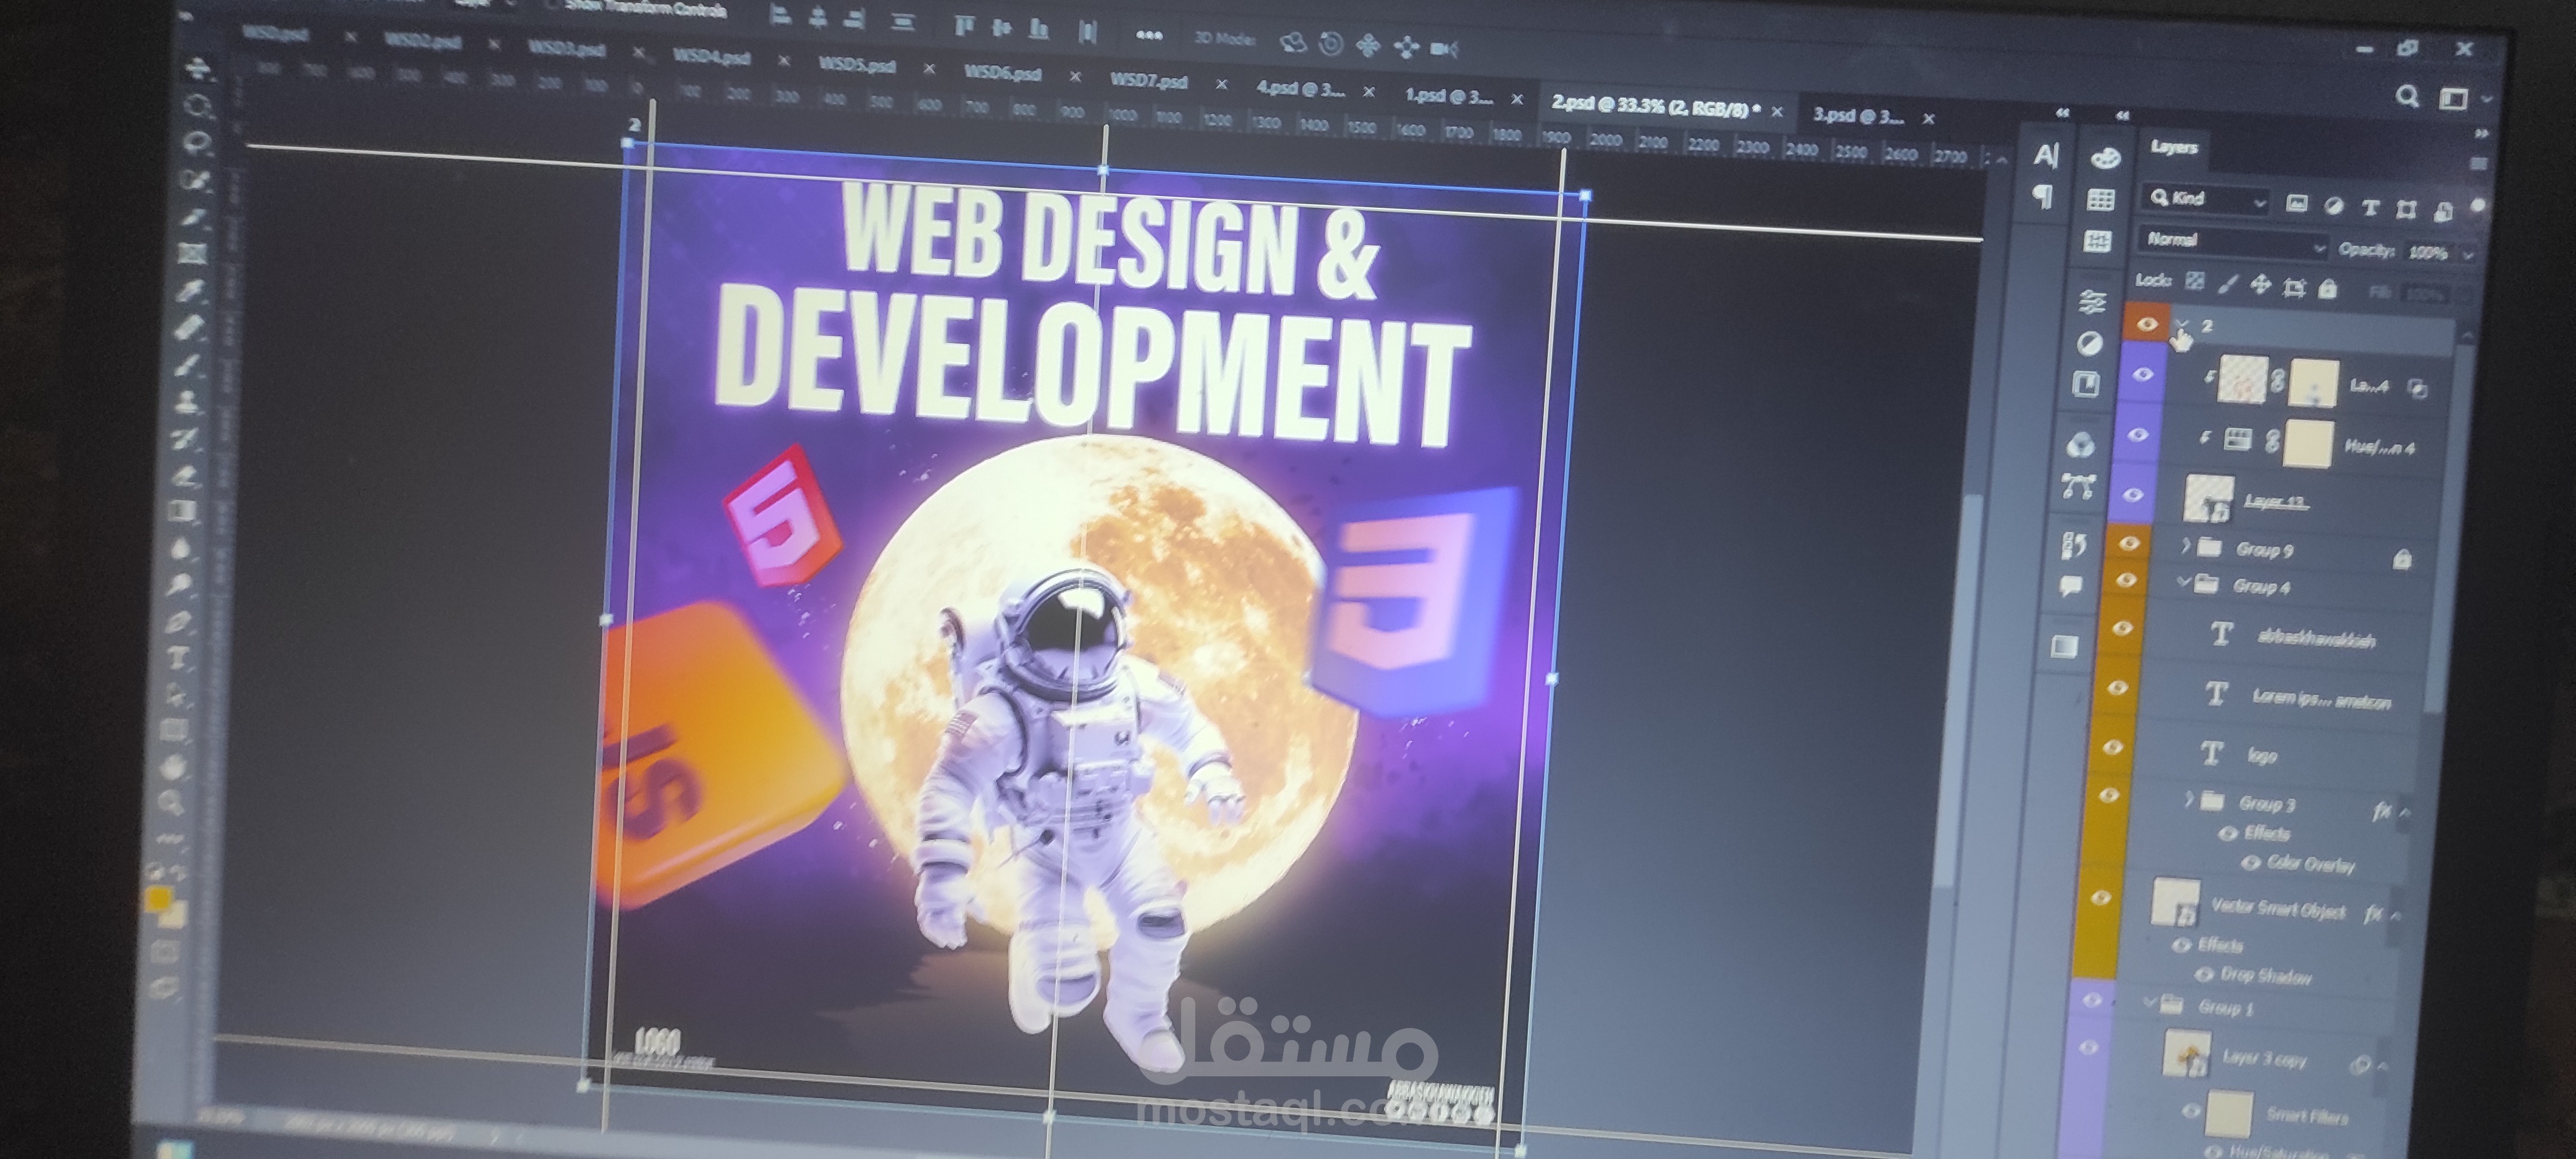Screen dimensions: 2576x1159
Task: Select the Lasso tool
Action: pos(197,142)
